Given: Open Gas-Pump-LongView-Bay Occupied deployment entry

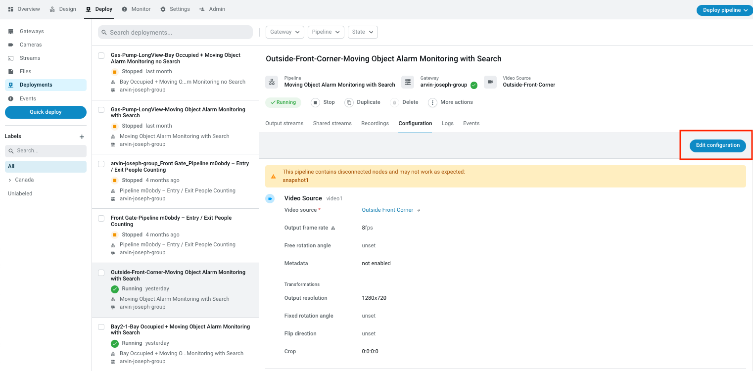Looking at the screenshot, I should click(176, 73).
